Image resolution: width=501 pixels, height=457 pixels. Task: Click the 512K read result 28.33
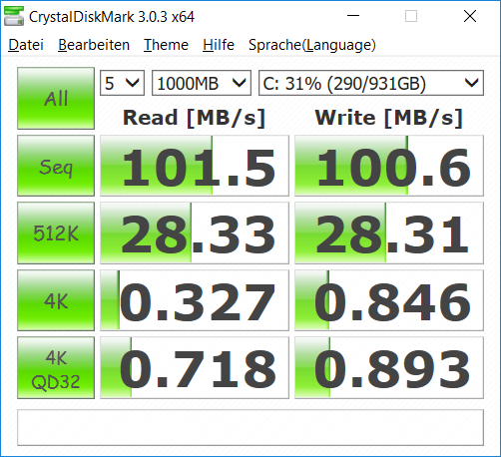pos(195,232)
